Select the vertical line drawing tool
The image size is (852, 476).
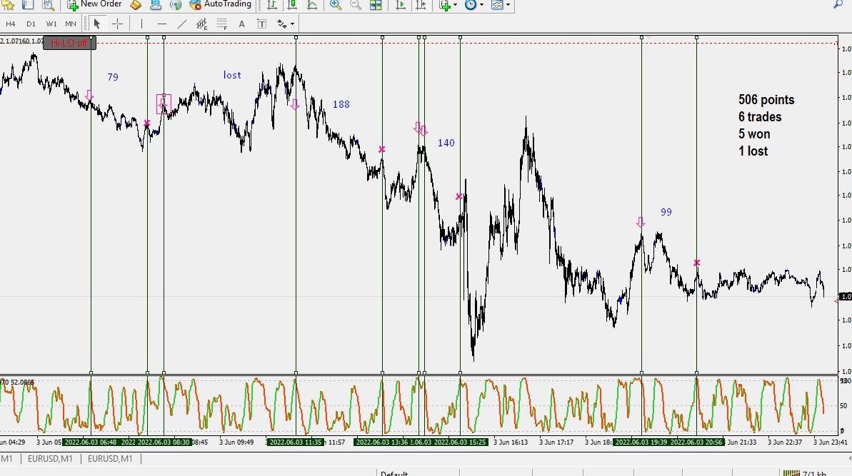pos(141,24)
